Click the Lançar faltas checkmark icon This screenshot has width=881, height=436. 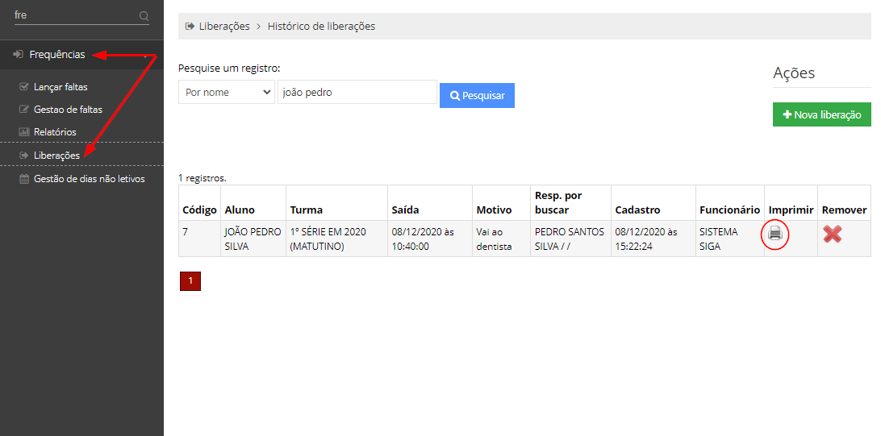pyautogui.click(x=24, y=87)
